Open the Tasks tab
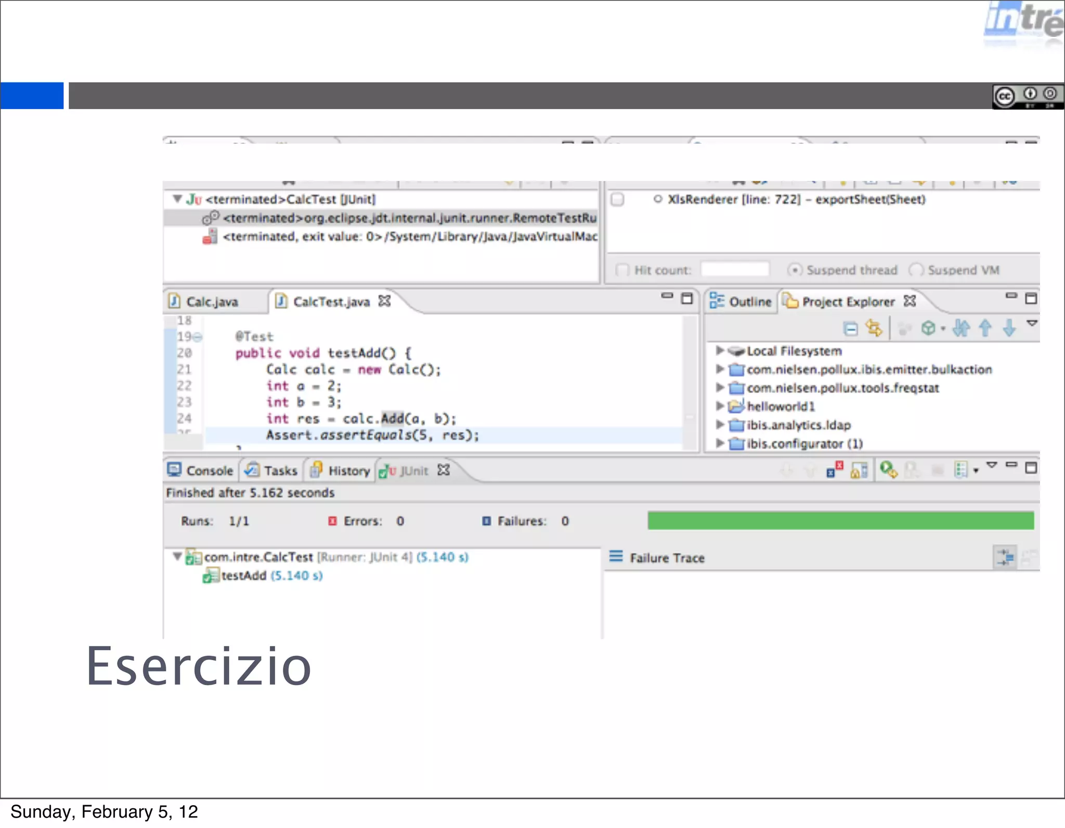The height and width of the screenshot is (828, 1065). [271, 470]
